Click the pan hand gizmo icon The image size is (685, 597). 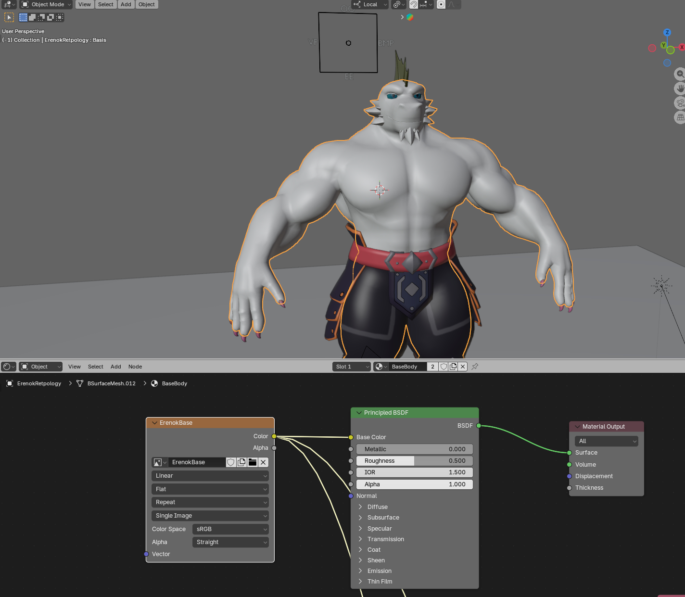point(680,89)
